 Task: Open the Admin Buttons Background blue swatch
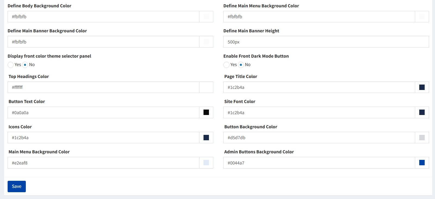pyautogui.click(x=421, y=163)
